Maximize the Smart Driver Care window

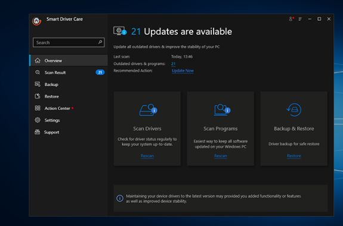319,19
